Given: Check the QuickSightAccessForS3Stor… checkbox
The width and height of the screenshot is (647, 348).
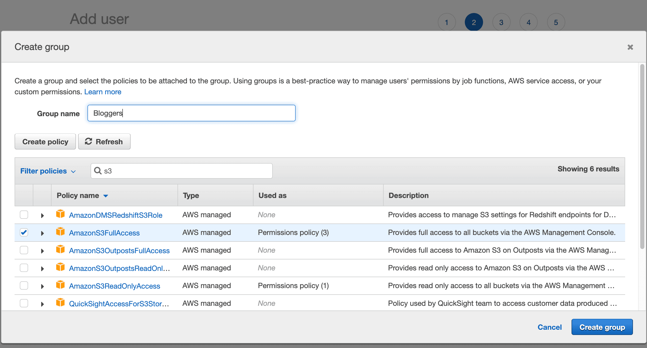Looking at the screenshot, I should [24, 303].
